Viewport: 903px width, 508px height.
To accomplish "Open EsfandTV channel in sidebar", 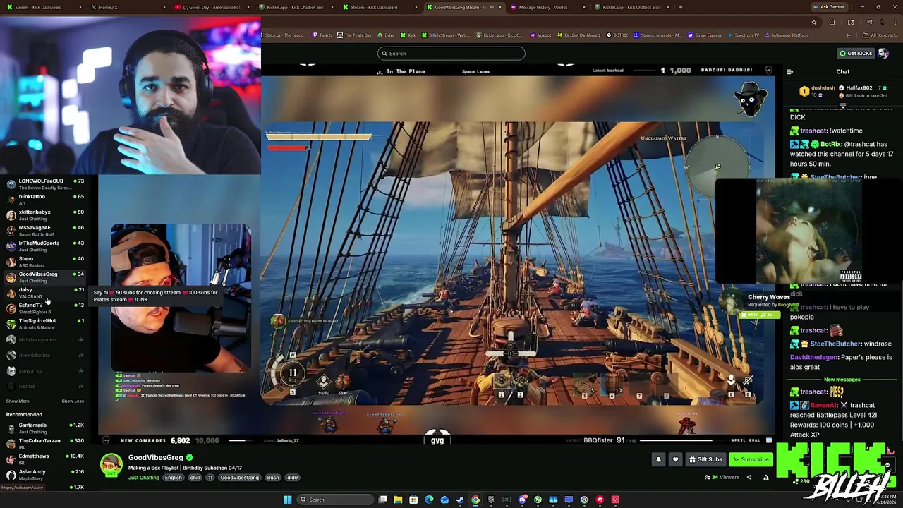I will 44,308.
